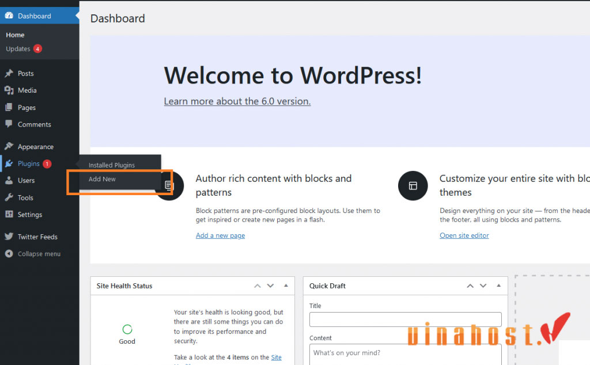Click the Users person icon
The width and height of the screenshot is (590, 365).
pyautogui.click(x=9, y=180)
